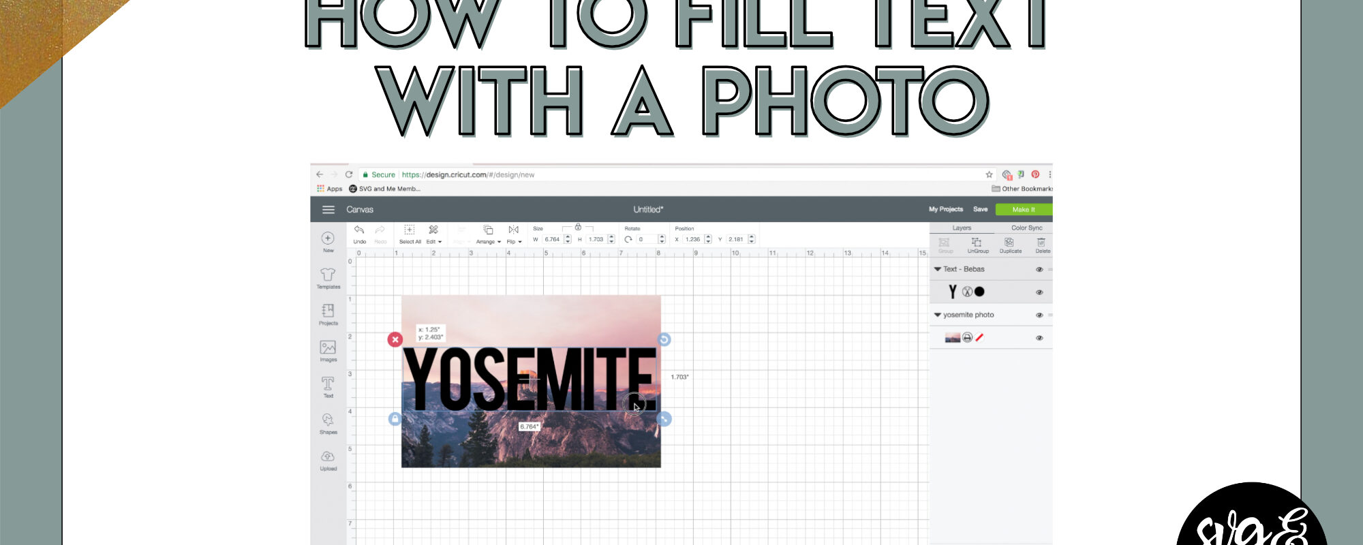1363x545 pixels.
Task: Click the Y position stepper
Action: (752, 239)
